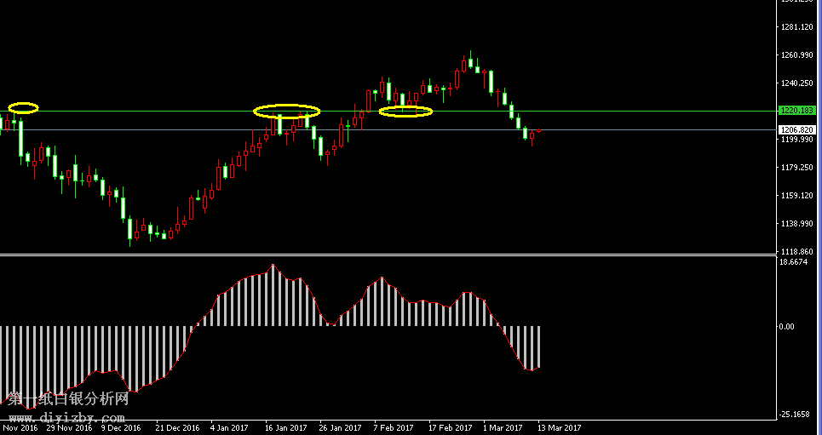Click the -25.1658 indicator scale value

coord(793,415)
